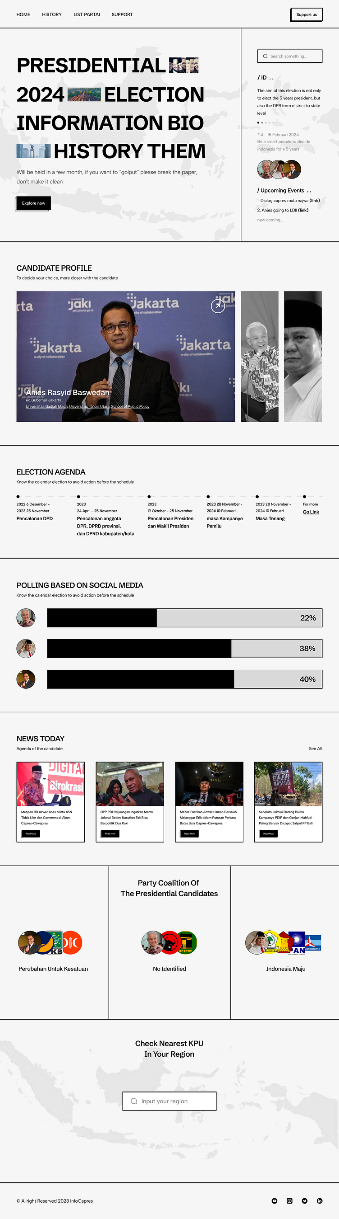Open the YouTube icon in footer
The width and height of the screenshot is (339, 1219).
click(275, 1200)
